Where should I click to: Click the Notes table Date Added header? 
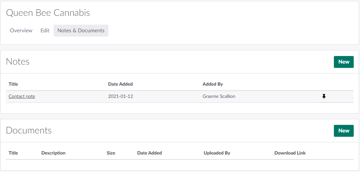tap(120, 84)
